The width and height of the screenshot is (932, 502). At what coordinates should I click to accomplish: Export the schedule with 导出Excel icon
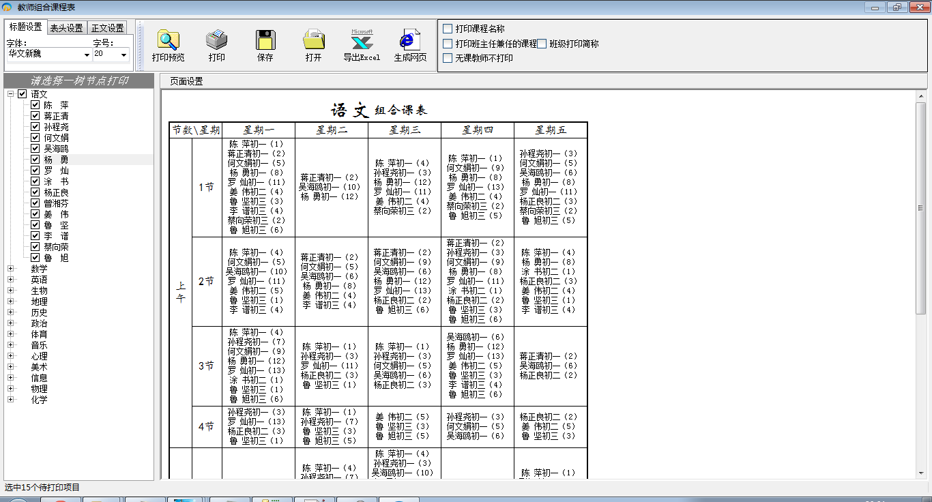pos(362,41)
